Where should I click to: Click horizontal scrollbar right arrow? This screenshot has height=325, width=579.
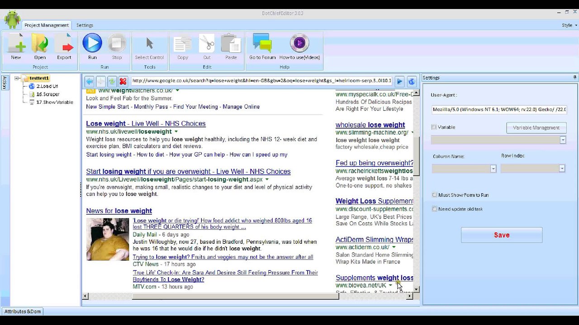coord(410,296)
